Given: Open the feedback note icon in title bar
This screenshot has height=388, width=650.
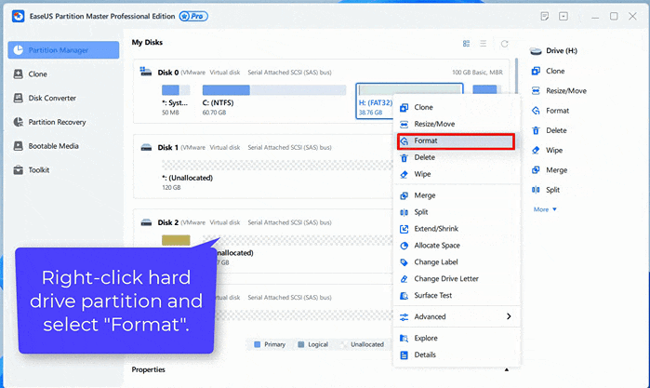Looking at the screenshot, I should coord(545,16).
